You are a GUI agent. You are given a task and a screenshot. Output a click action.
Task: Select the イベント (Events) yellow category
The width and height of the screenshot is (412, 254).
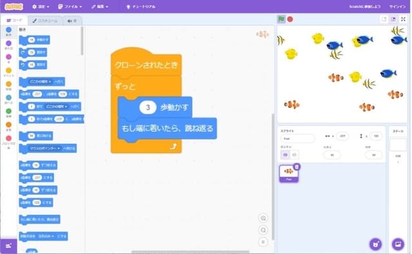coord(8,73)
